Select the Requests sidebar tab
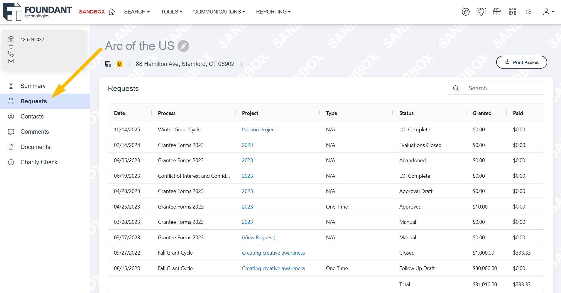The width and height of the screenshot is (561, 293). click(x=45, y=101)
